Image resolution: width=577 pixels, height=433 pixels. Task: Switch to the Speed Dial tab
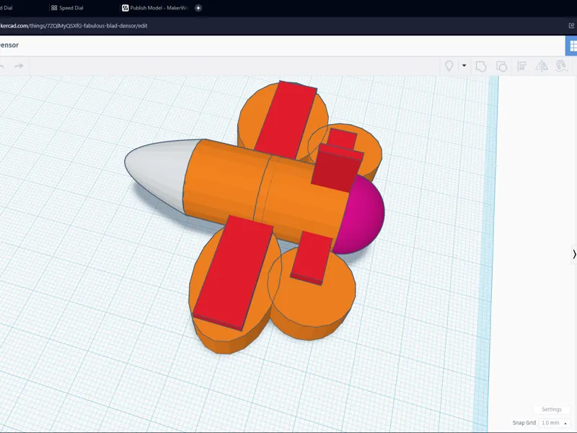67,8
